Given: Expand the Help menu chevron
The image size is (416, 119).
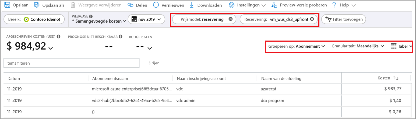Looking at the screenshot, I should tap(354, 5).
